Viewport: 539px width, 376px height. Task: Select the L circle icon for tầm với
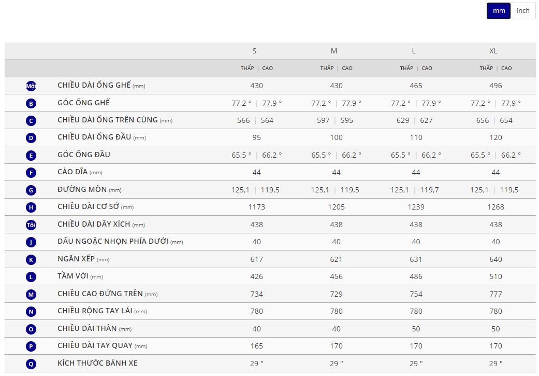point(31,277)
